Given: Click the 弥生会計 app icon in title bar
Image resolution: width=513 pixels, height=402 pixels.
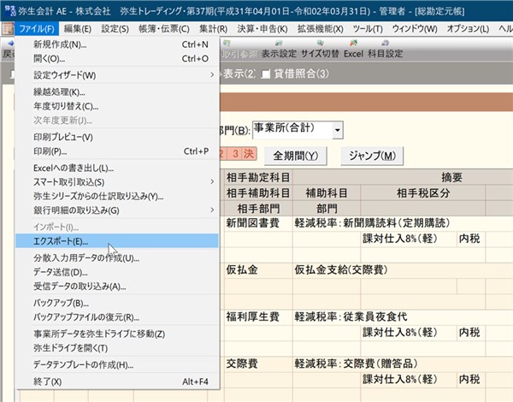Looking at the screenshot, I should point(9,11).
